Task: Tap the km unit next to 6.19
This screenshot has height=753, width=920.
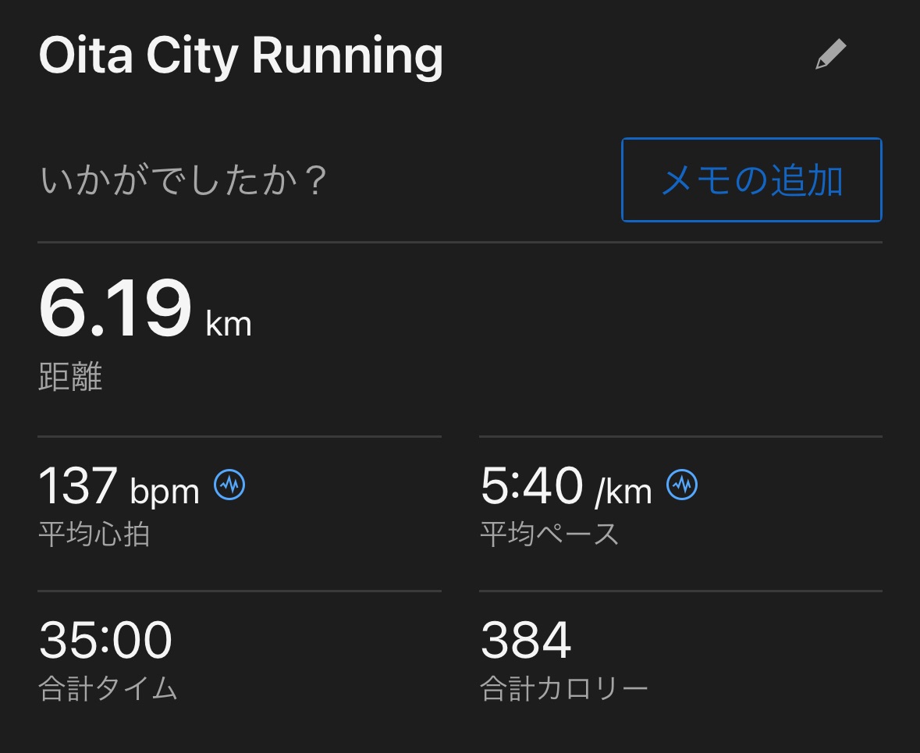Action: click(229, 323)
